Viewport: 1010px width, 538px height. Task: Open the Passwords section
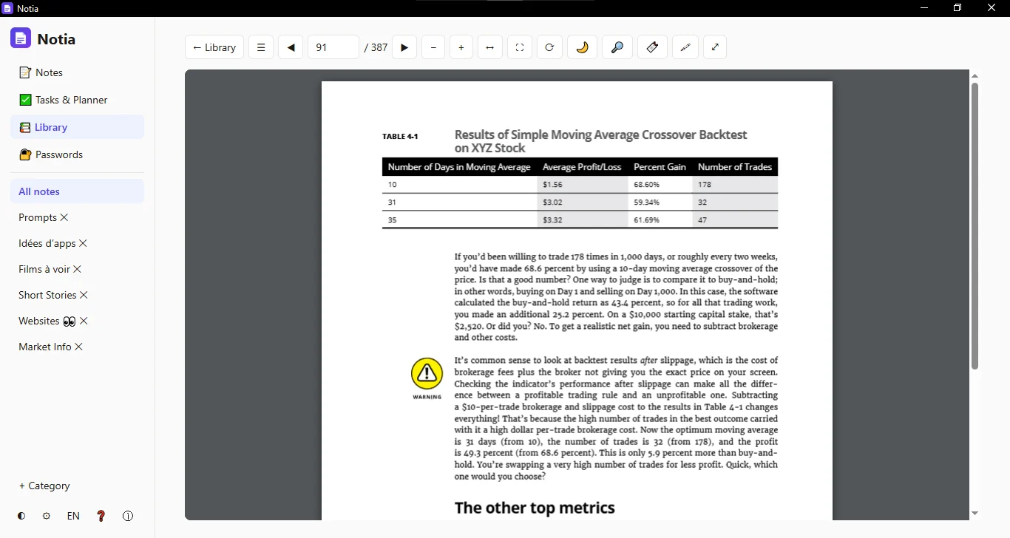pyautogui.click(x=78, y=154)
